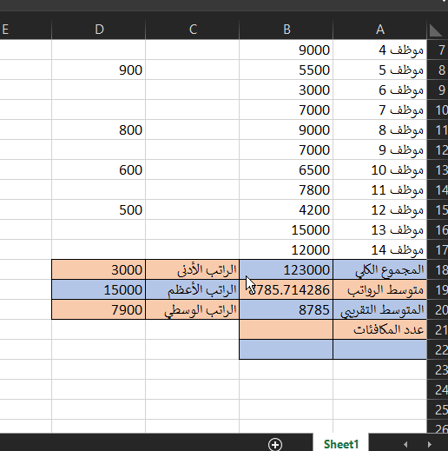Click salary 7000 for موظف 9
The height and width of the screenshot is (451, 448).
click(x=287, y=149)
